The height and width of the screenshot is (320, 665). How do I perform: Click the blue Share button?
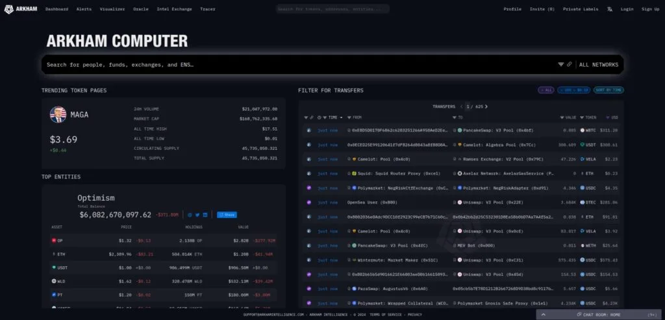tap(227, 215)
